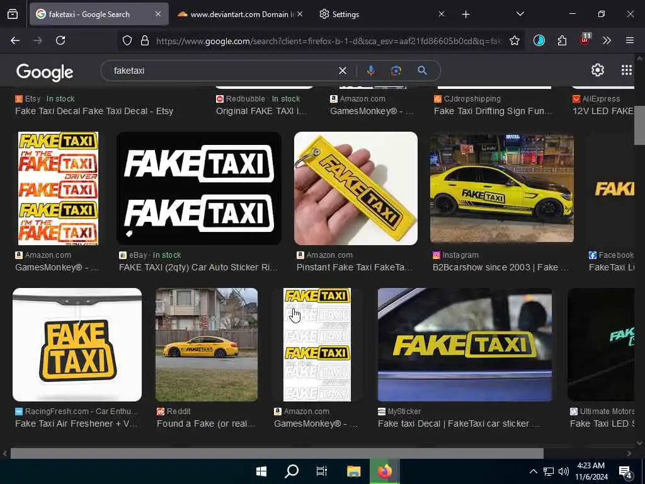Reload the current page
645x484 pixels.
[x=60, y=40]
